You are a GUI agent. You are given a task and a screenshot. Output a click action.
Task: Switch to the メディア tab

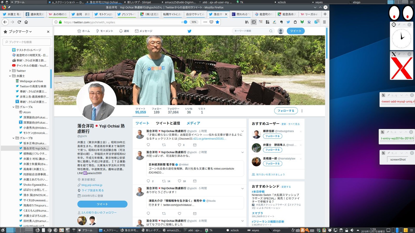[x=193, y=123]
